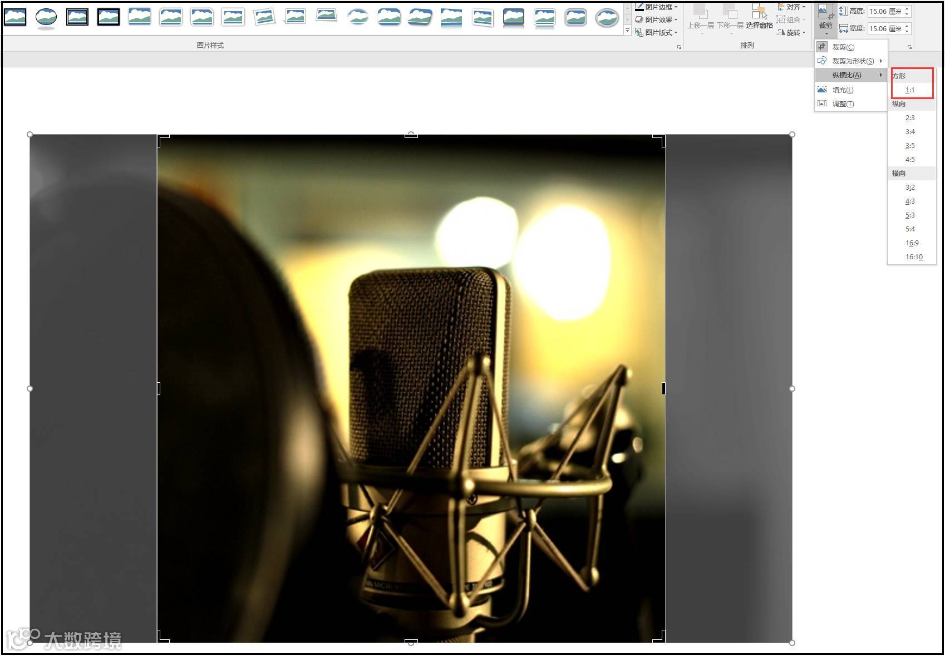Choose 填充(L) in the crop menu
This screenshot has width=945, height=656.
click(851, 90)
